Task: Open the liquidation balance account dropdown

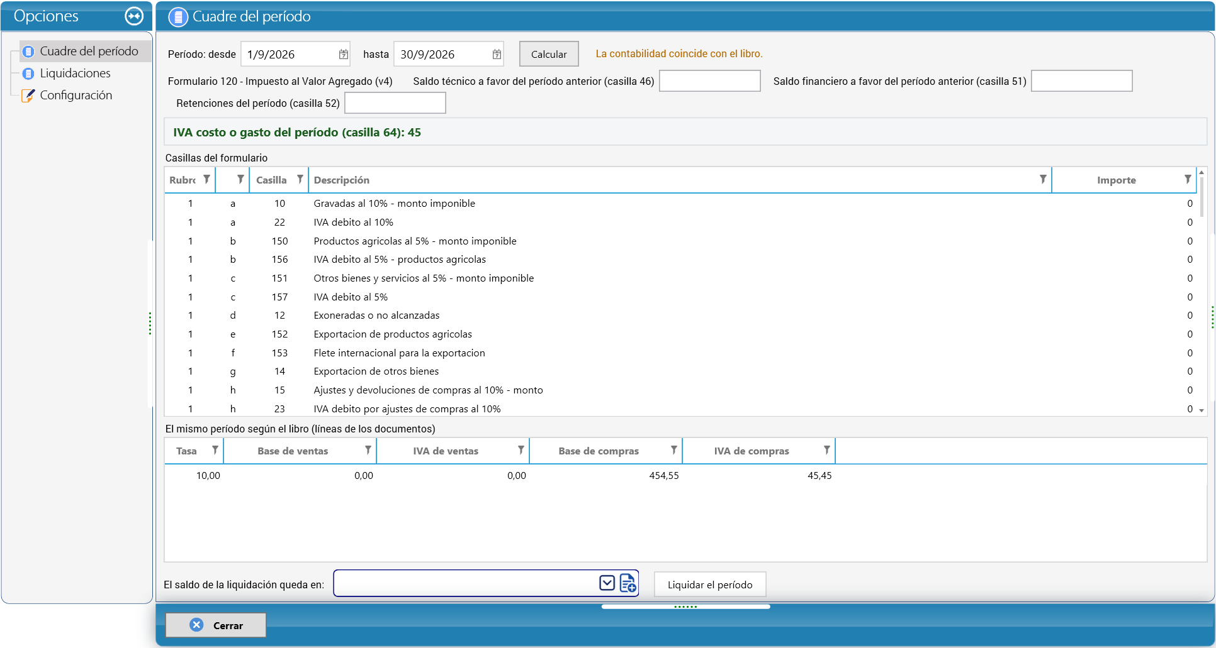Action: [607, 583]
